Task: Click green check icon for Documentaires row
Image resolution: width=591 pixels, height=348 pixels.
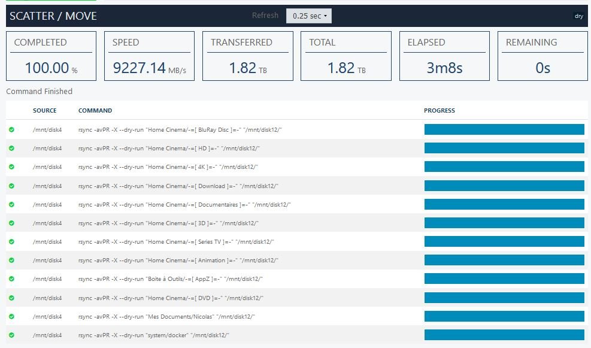Action: (x=12, y=204)
